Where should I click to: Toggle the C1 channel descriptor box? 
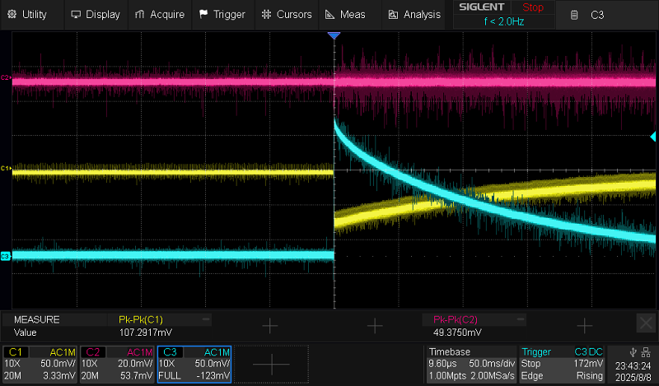pos(40,364)
